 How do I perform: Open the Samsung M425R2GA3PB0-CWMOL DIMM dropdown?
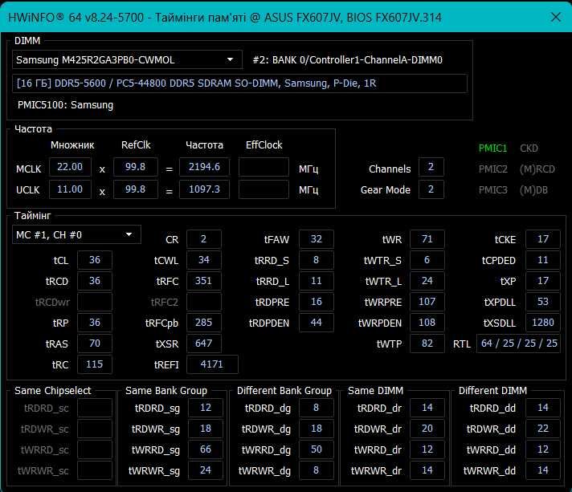[127, 59]
